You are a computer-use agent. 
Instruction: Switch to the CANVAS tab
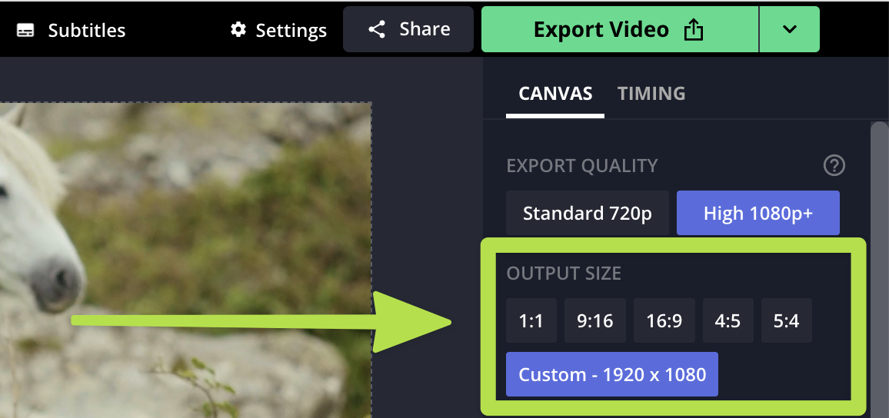point(555,94)
